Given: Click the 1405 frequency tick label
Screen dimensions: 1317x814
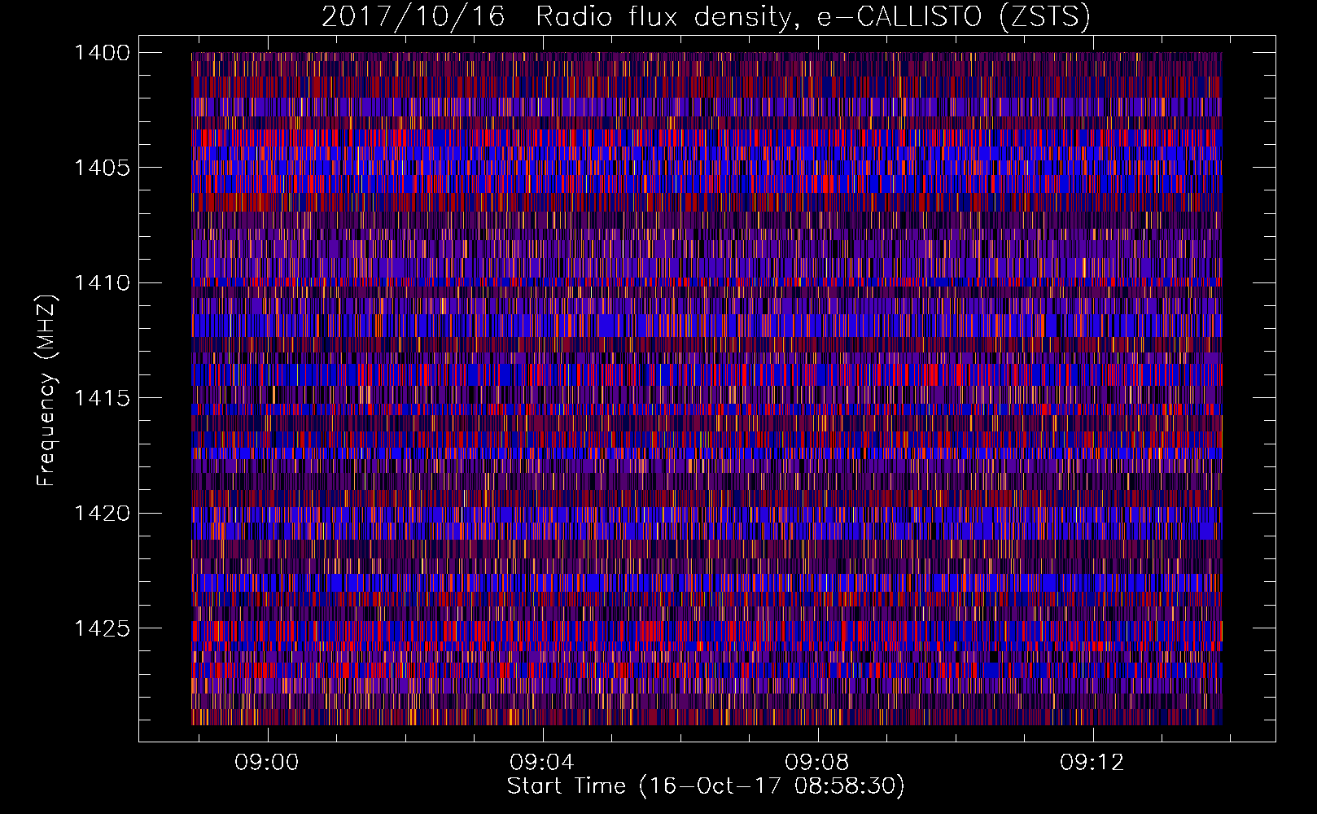Looking at the screenshot, I should click(x=102, y=168).
